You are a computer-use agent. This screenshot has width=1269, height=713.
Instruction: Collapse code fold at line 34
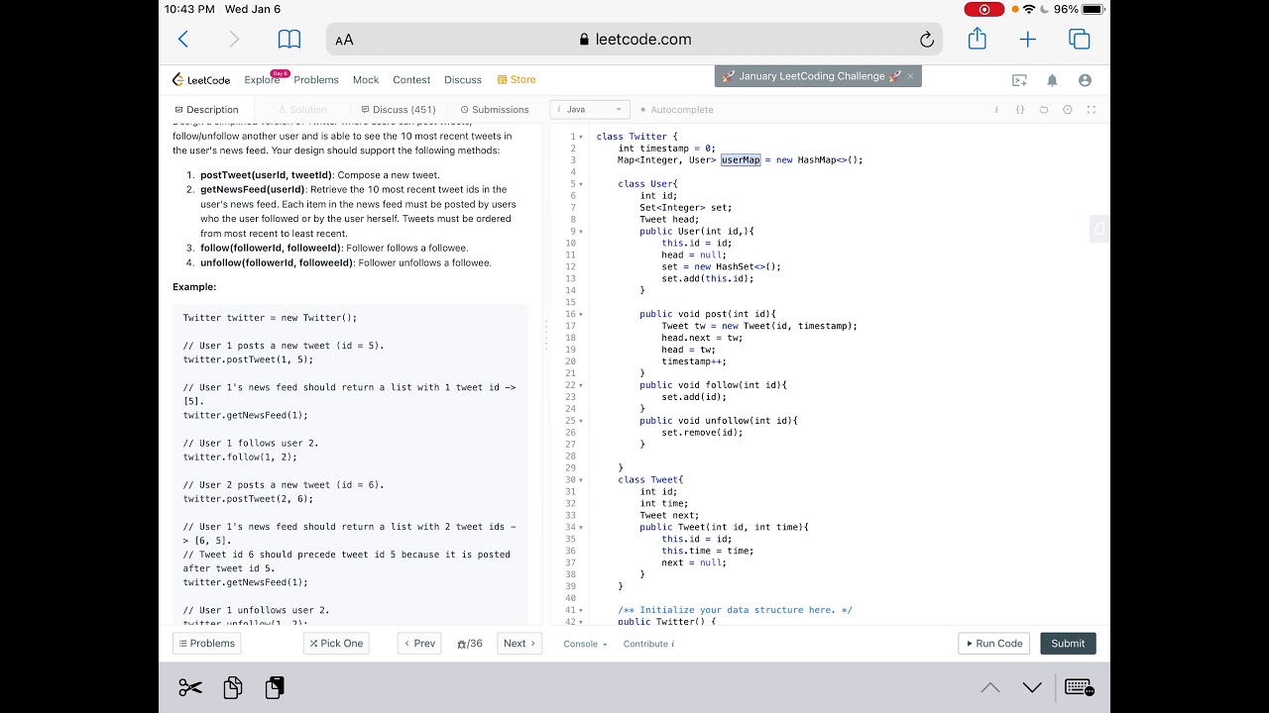581,528
